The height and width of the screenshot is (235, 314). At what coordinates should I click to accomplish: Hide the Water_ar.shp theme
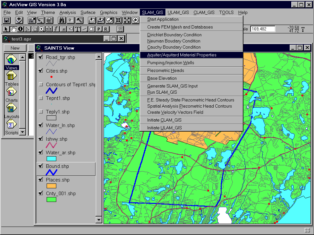pos(41,153)
